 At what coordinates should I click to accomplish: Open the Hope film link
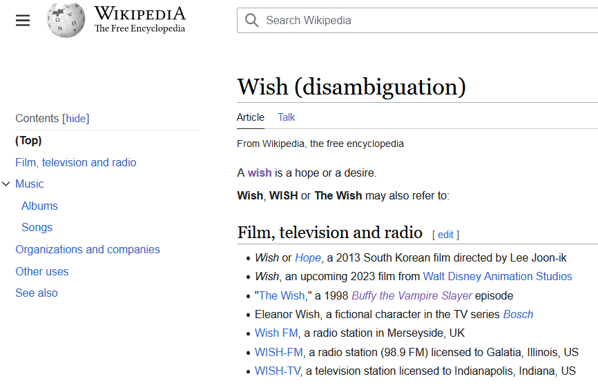[308, 258]
